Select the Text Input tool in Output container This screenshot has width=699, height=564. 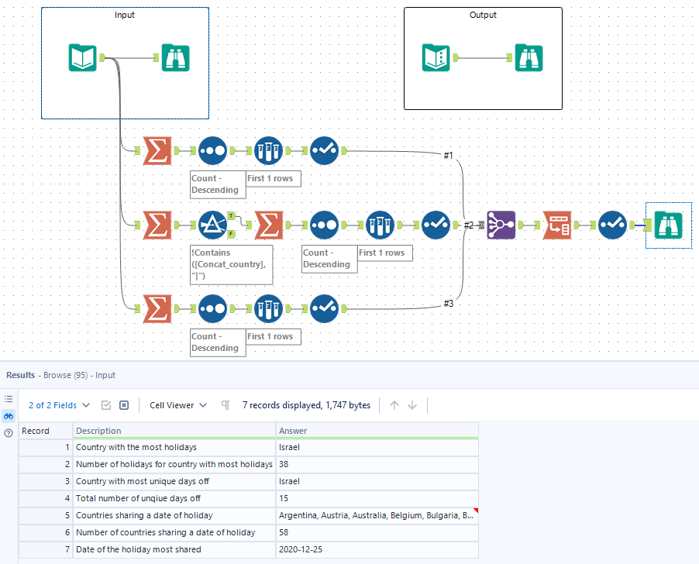coord(436,57)
